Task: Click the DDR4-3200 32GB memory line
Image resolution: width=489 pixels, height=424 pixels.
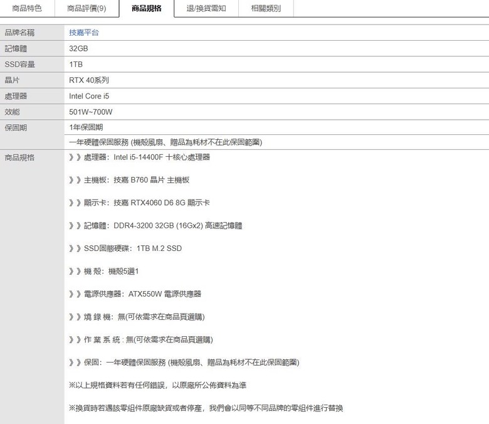Action: [155, 225]
